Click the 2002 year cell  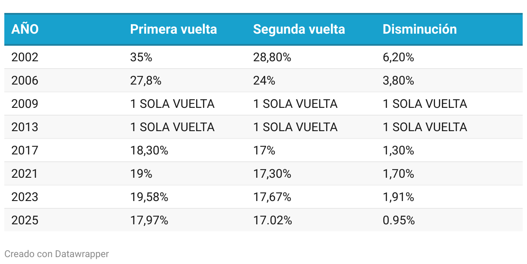point(25,57)
